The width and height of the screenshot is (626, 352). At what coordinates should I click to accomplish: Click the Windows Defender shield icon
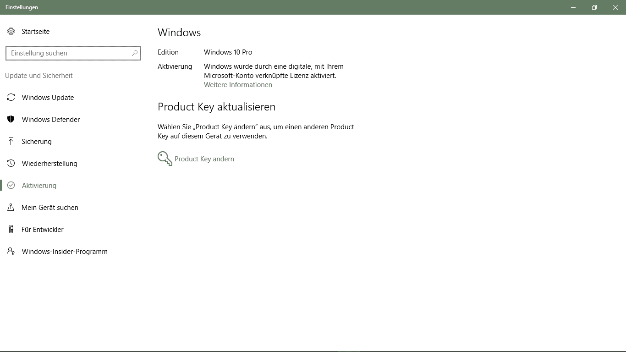tap(11, 120)
